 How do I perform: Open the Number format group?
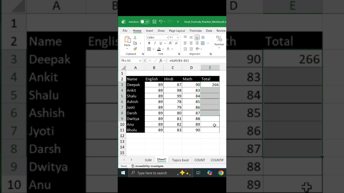click(219, 42)
